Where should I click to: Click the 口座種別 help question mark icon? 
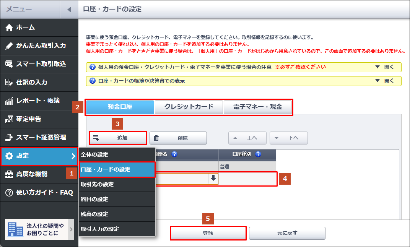coord(258,154)
